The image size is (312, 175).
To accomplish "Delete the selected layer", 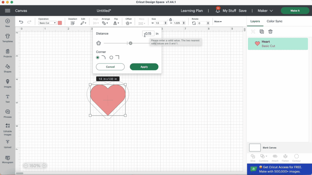I will click(x=270, y=32).
